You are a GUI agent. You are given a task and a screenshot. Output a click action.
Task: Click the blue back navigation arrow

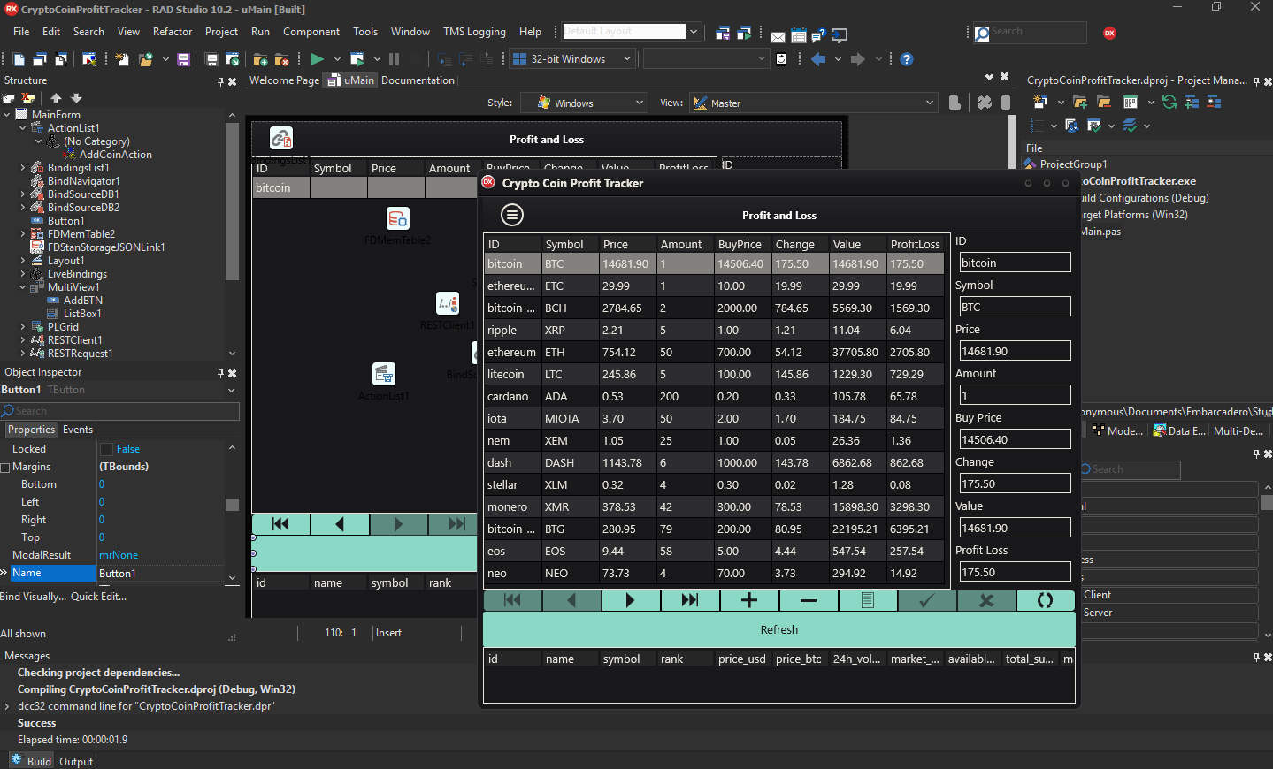tap(818, 59)
